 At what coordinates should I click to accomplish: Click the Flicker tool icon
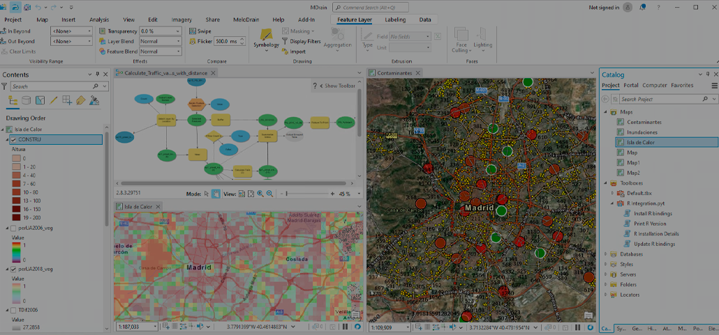(x=193, y=41)
